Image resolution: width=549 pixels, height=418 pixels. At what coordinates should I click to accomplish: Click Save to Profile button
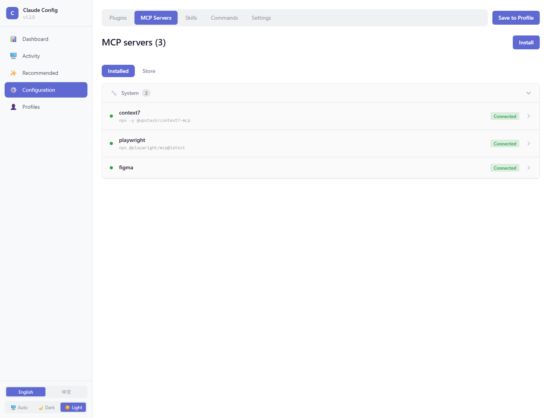click(516, 18)
